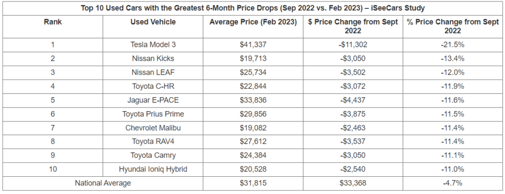
Task: Click the -21.5% price change value
Action: pyautogui.click(x=453, y=44)
